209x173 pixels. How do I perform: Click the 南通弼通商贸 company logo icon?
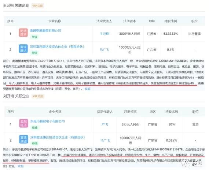coord(23,33)
